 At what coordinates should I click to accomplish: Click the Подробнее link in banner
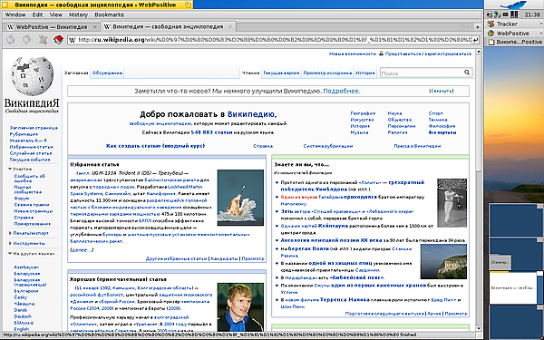tap(342, 91)
